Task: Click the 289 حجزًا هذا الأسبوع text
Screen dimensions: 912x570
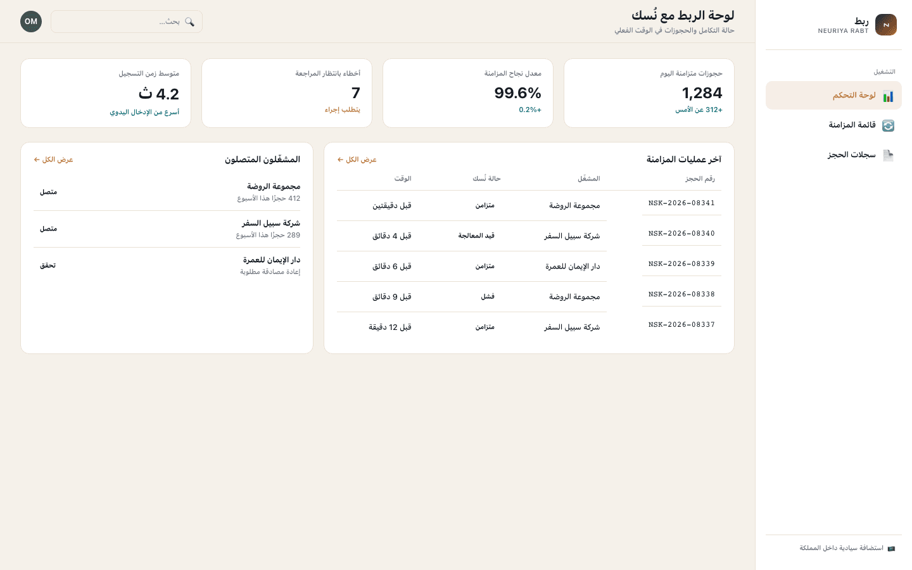Action: 269,235
